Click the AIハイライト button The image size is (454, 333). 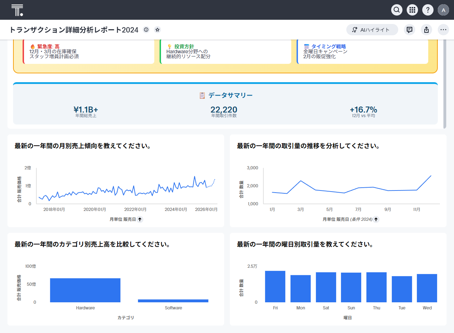coord(372,30)
